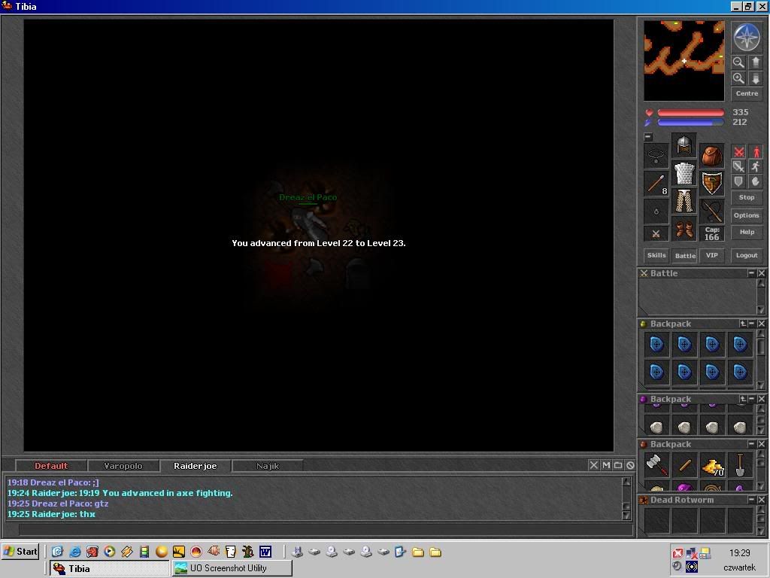Open Microsoft Word from quick launch

(x=265, y=552)
